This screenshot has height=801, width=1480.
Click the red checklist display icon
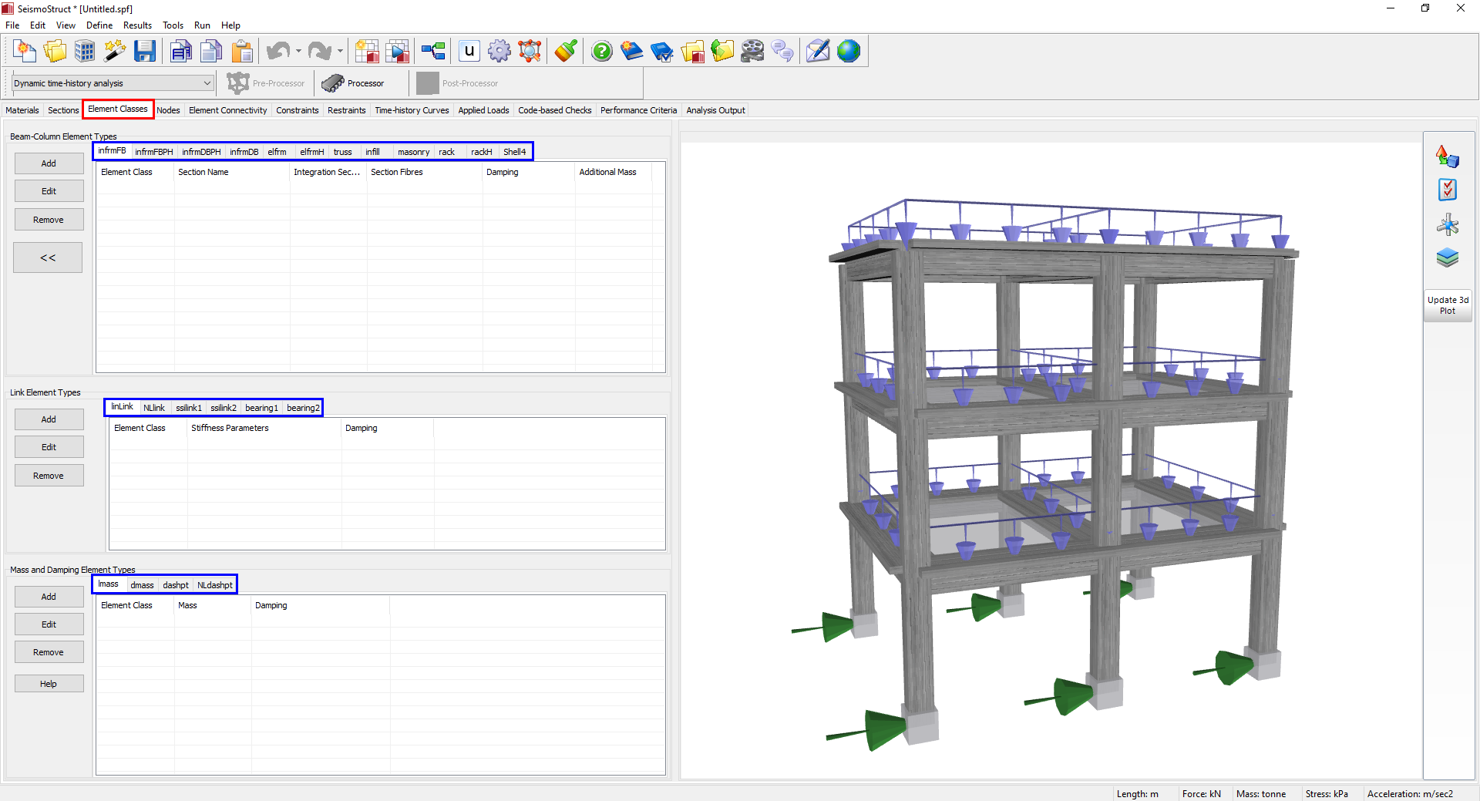coord(1448,190)
